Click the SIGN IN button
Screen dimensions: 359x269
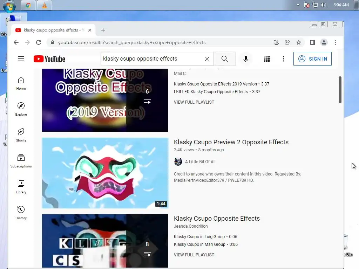coord(312,59)
